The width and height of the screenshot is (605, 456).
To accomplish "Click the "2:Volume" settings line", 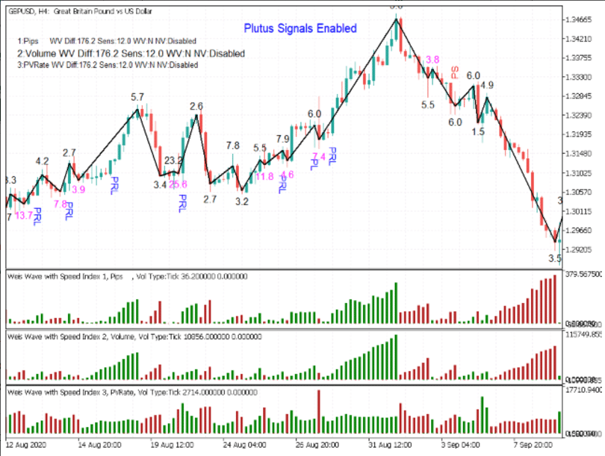I will [131, 54].
